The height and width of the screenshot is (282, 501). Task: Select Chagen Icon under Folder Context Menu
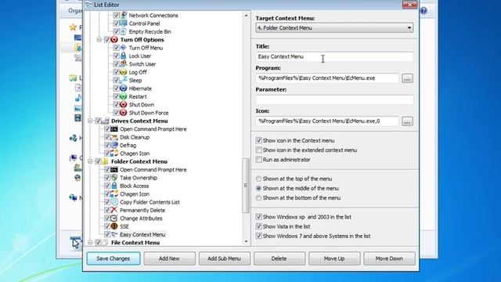coord(135,193)
